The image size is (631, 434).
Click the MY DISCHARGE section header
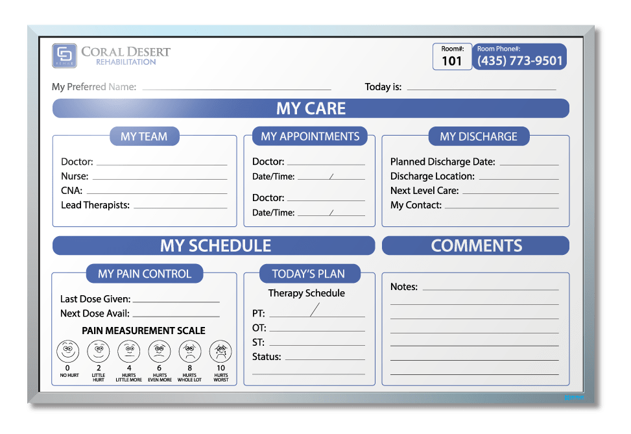pyautogui.click(x=479, y=136)
